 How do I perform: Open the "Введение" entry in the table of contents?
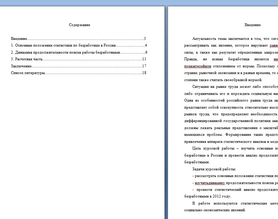tap(19, 38)
